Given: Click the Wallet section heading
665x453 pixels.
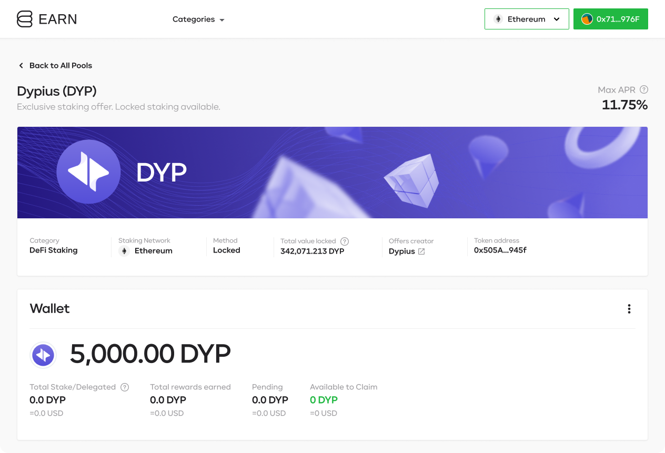Looking at the screenshot, I should point(50,308).
